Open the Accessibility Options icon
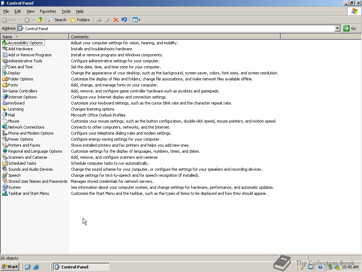The width and height of the screenshot is (362, 272). pos(5,43)
